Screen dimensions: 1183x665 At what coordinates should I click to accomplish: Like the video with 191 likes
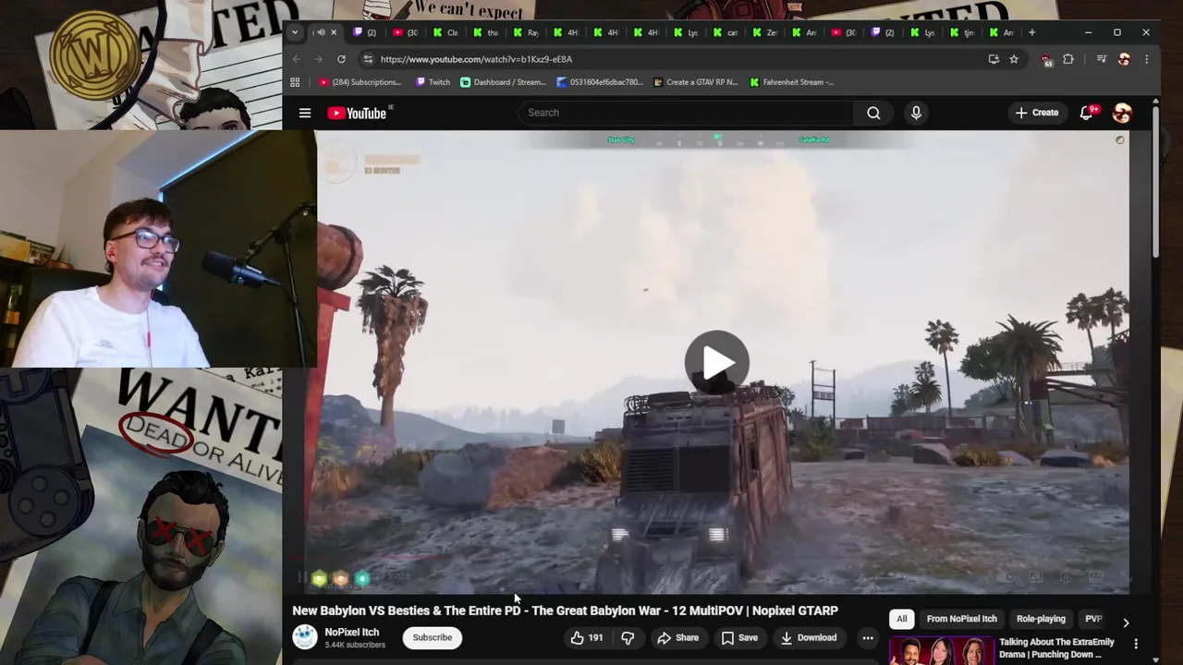(x=587, y=637)
